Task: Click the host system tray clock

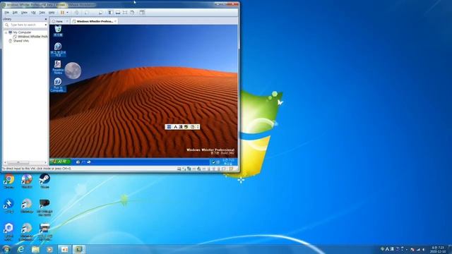Action: (438, 249)
